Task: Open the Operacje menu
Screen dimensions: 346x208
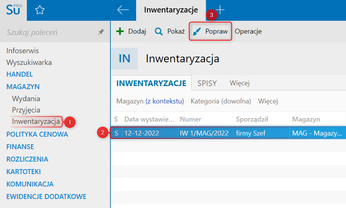Action: coord(248,31)
